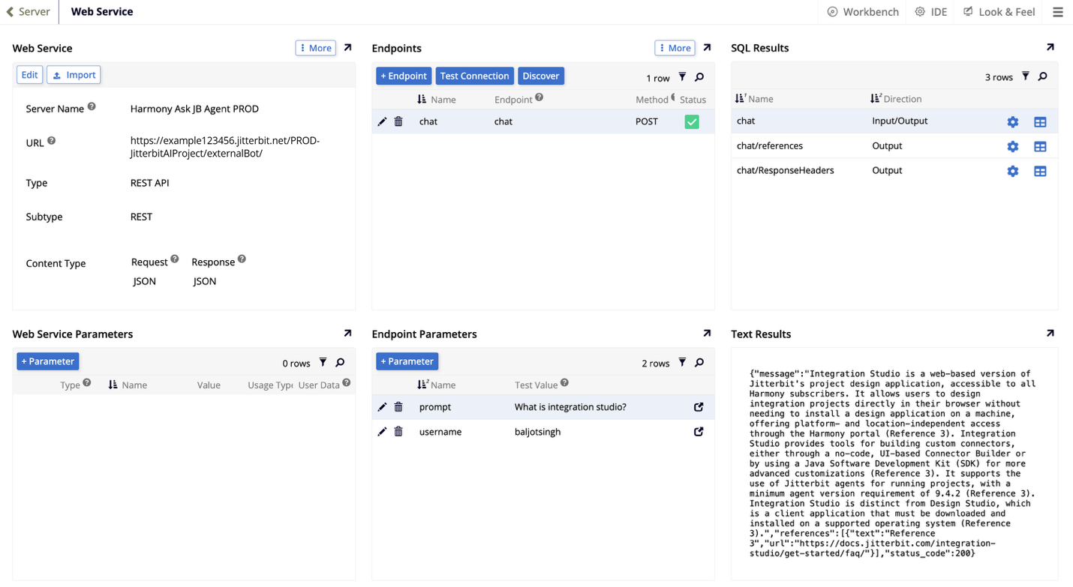Click the search icon in Endpoints panel
1073x587 pixels.
(x=699, y=77)
